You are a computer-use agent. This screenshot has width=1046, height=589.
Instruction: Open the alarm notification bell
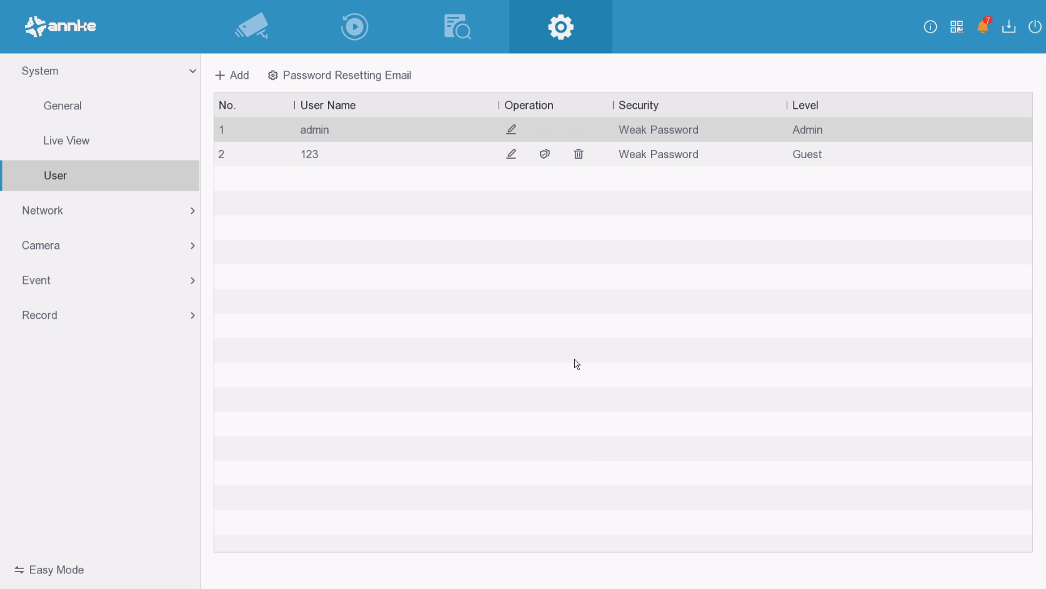pos(982,26)
